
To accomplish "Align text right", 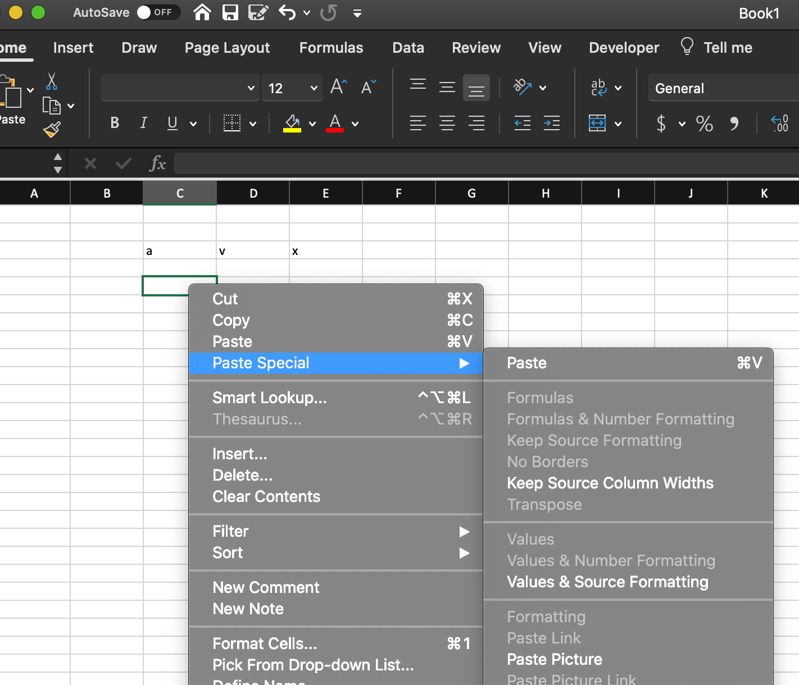I will 476,123.
